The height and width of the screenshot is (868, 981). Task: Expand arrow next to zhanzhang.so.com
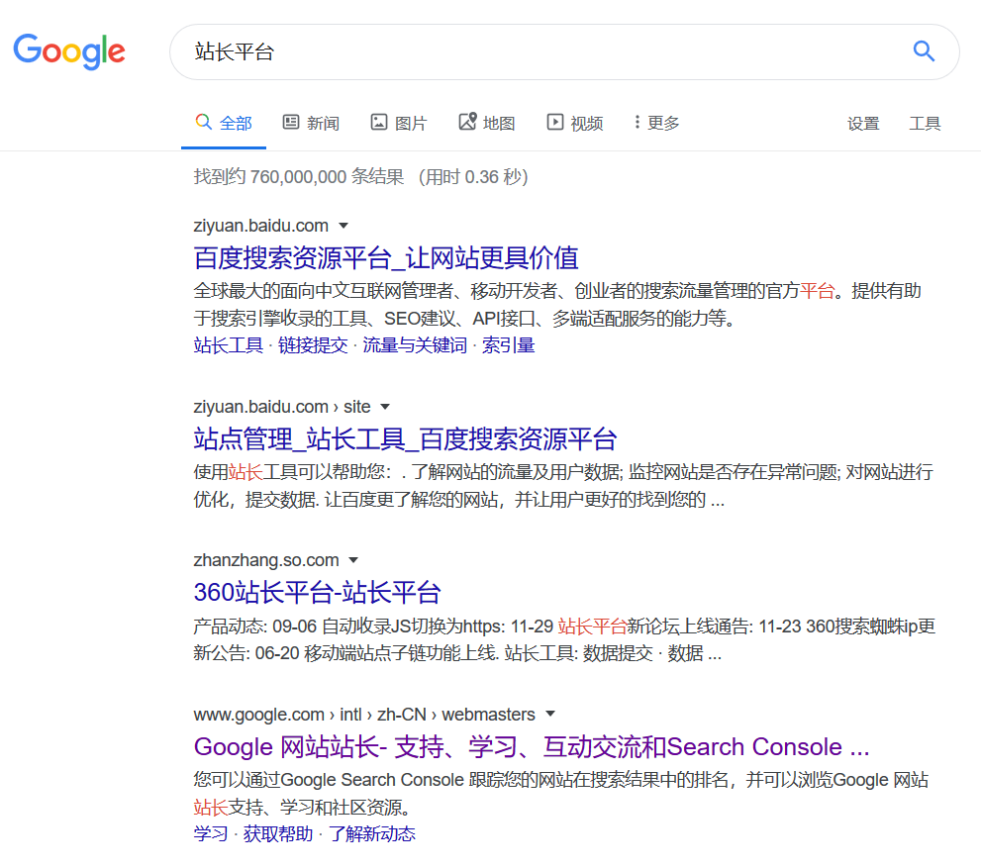click(353, 560)
